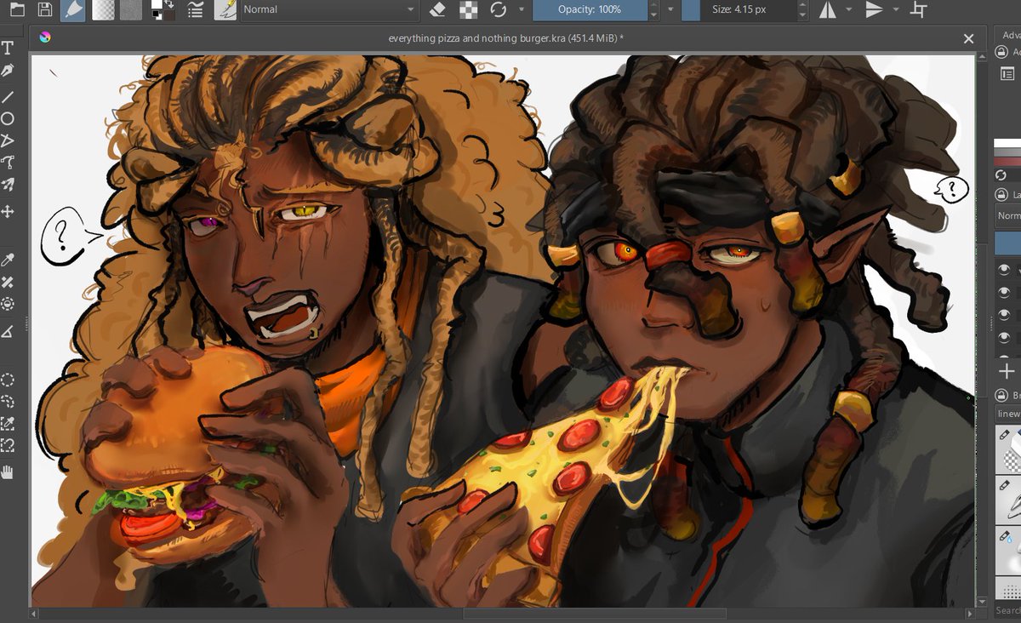
Task: Select the Pan hand tool
Action: coord(9,472)
